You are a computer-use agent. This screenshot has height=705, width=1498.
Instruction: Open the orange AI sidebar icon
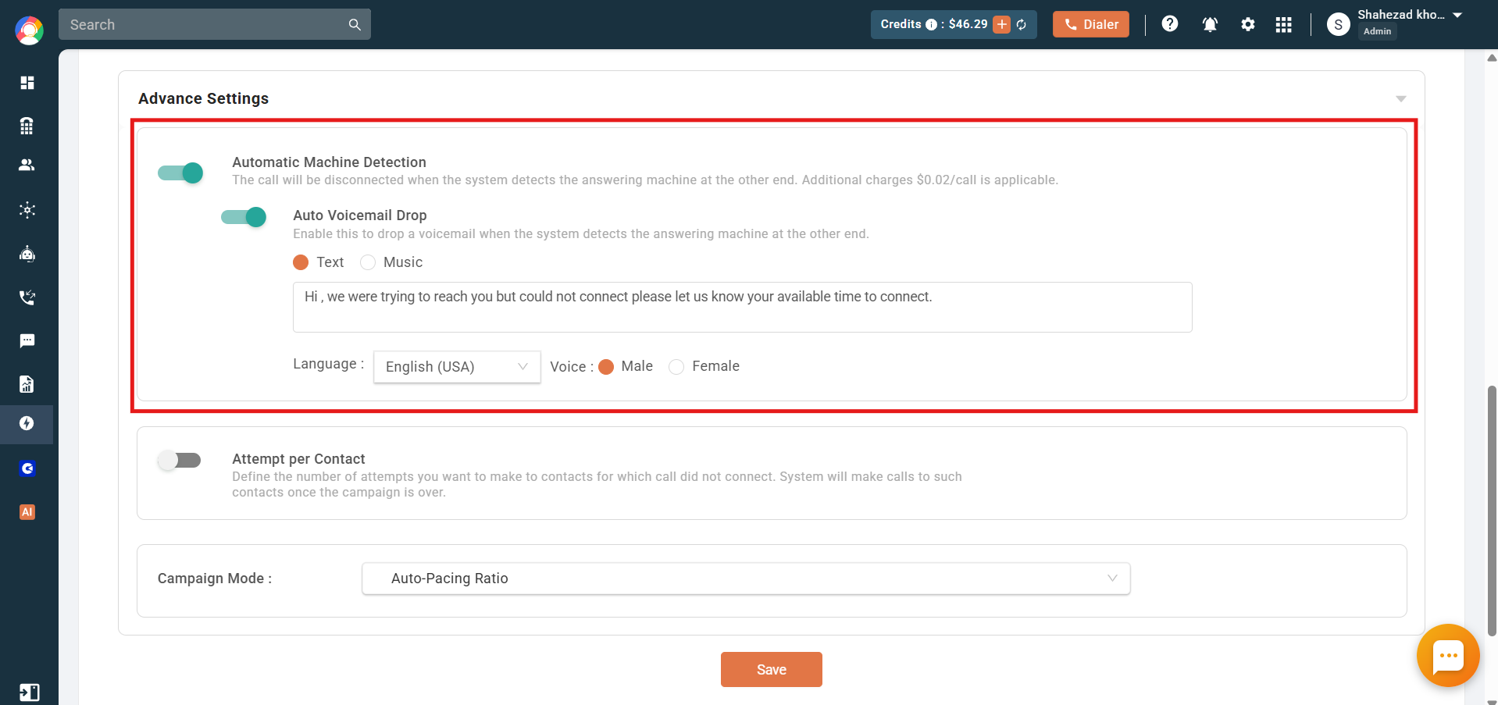click(x=27, y=512)
